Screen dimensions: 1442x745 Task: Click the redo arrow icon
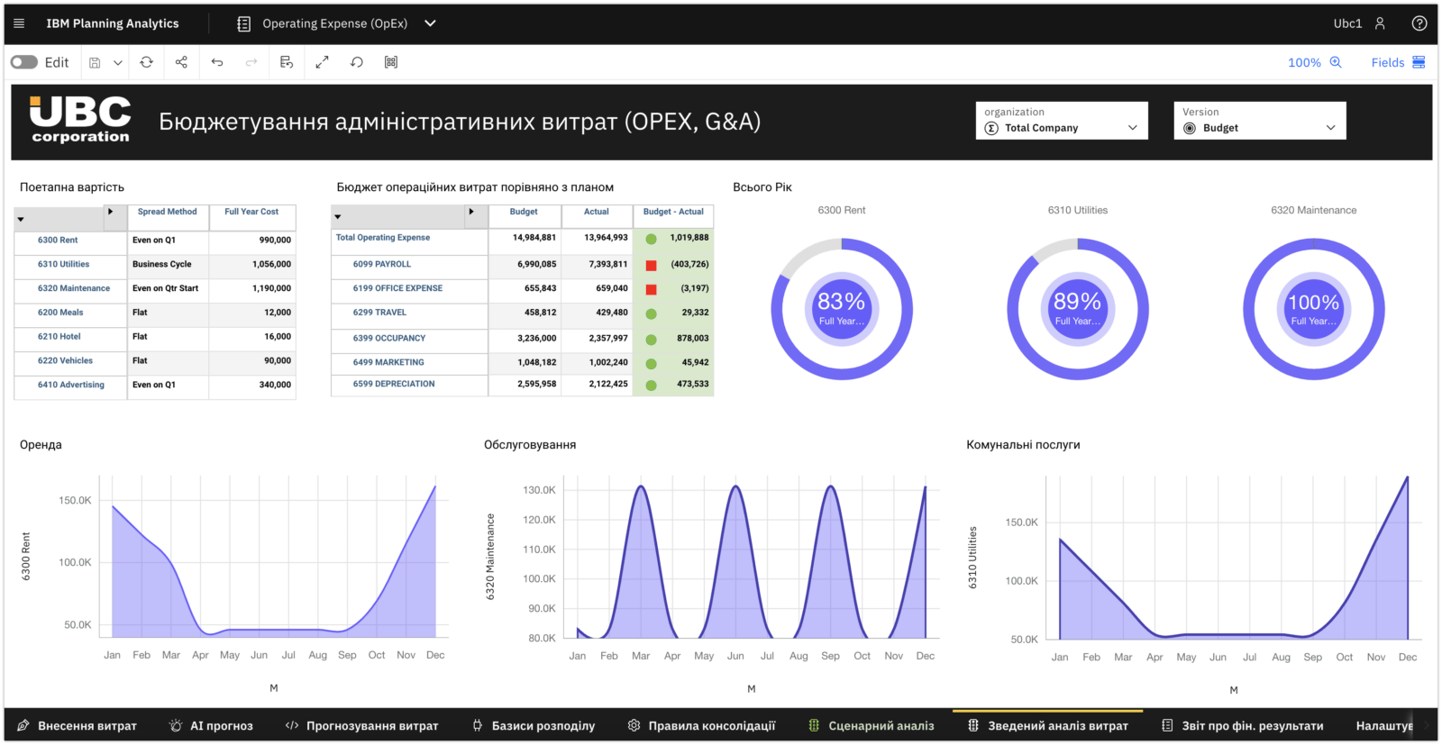coord(251,62)
